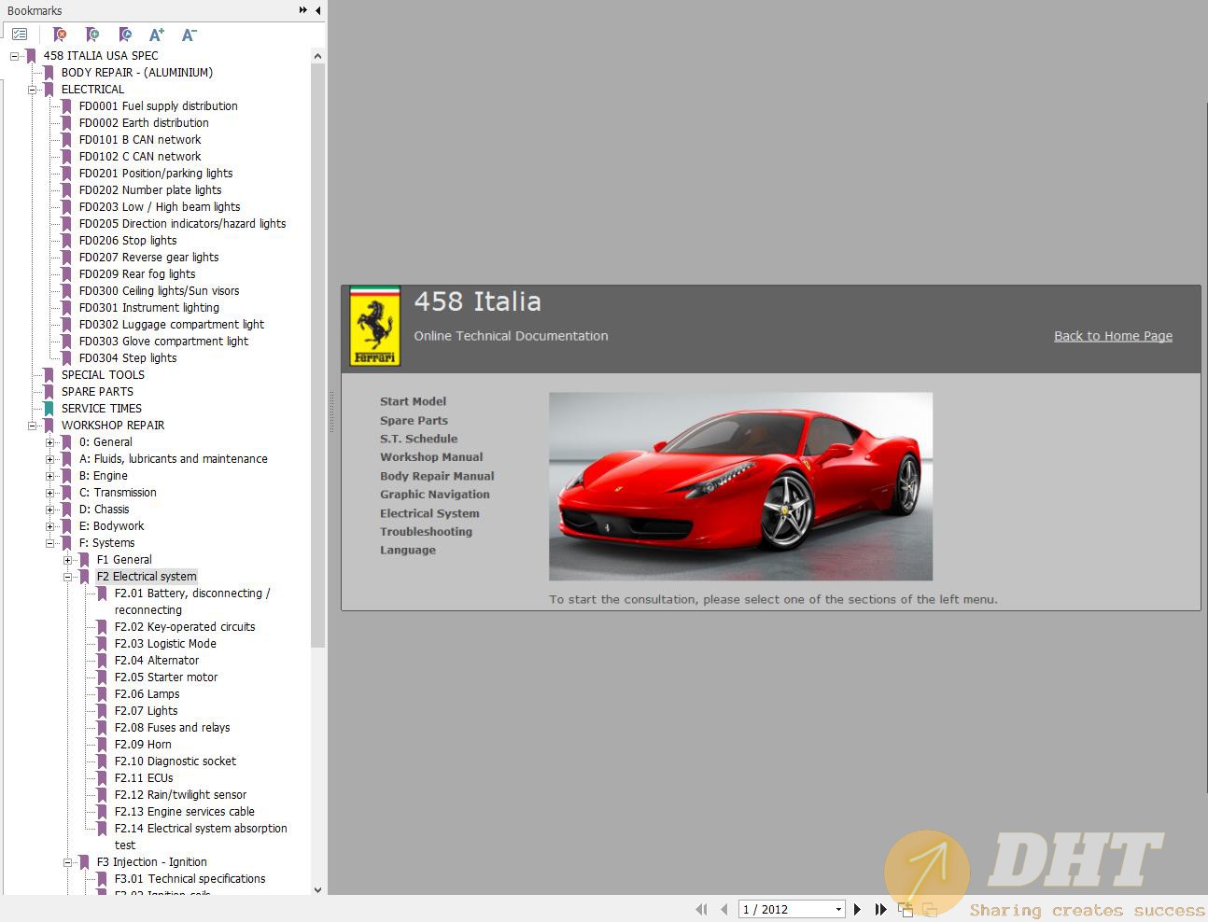Image resolution: width=1208 pixels, height=922 pixels.
Task: Decrease bookmark font size with A-
Action: tap(189, 35)
